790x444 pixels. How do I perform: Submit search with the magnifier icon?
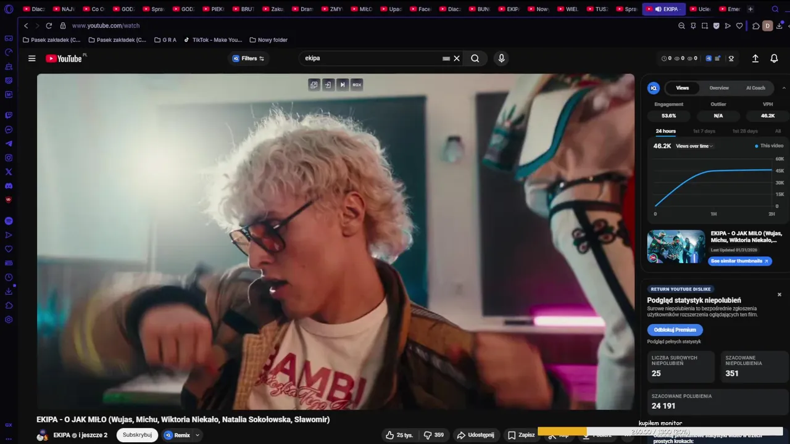tap(475, 59)
